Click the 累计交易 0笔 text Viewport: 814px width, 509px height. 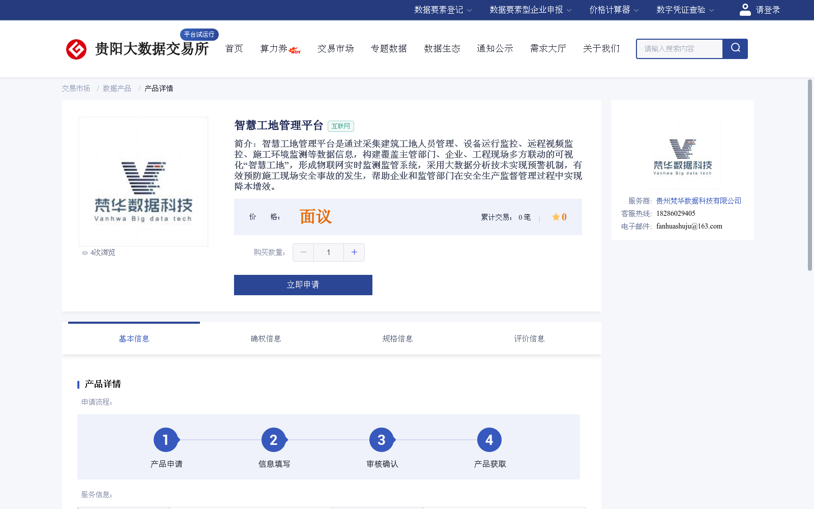[x=506, y=217]
